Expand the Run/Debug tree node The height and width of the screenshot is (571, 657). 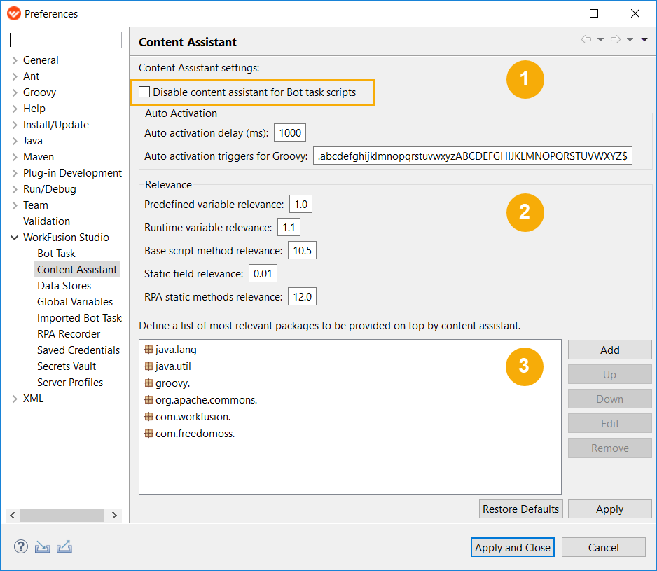15,189
